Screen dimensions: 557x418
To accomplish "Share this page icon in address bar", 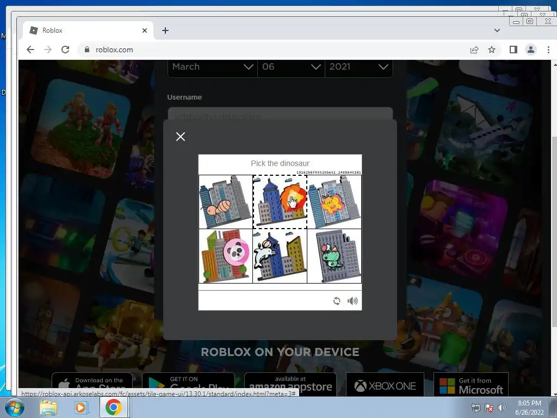I will click(474, 50).
